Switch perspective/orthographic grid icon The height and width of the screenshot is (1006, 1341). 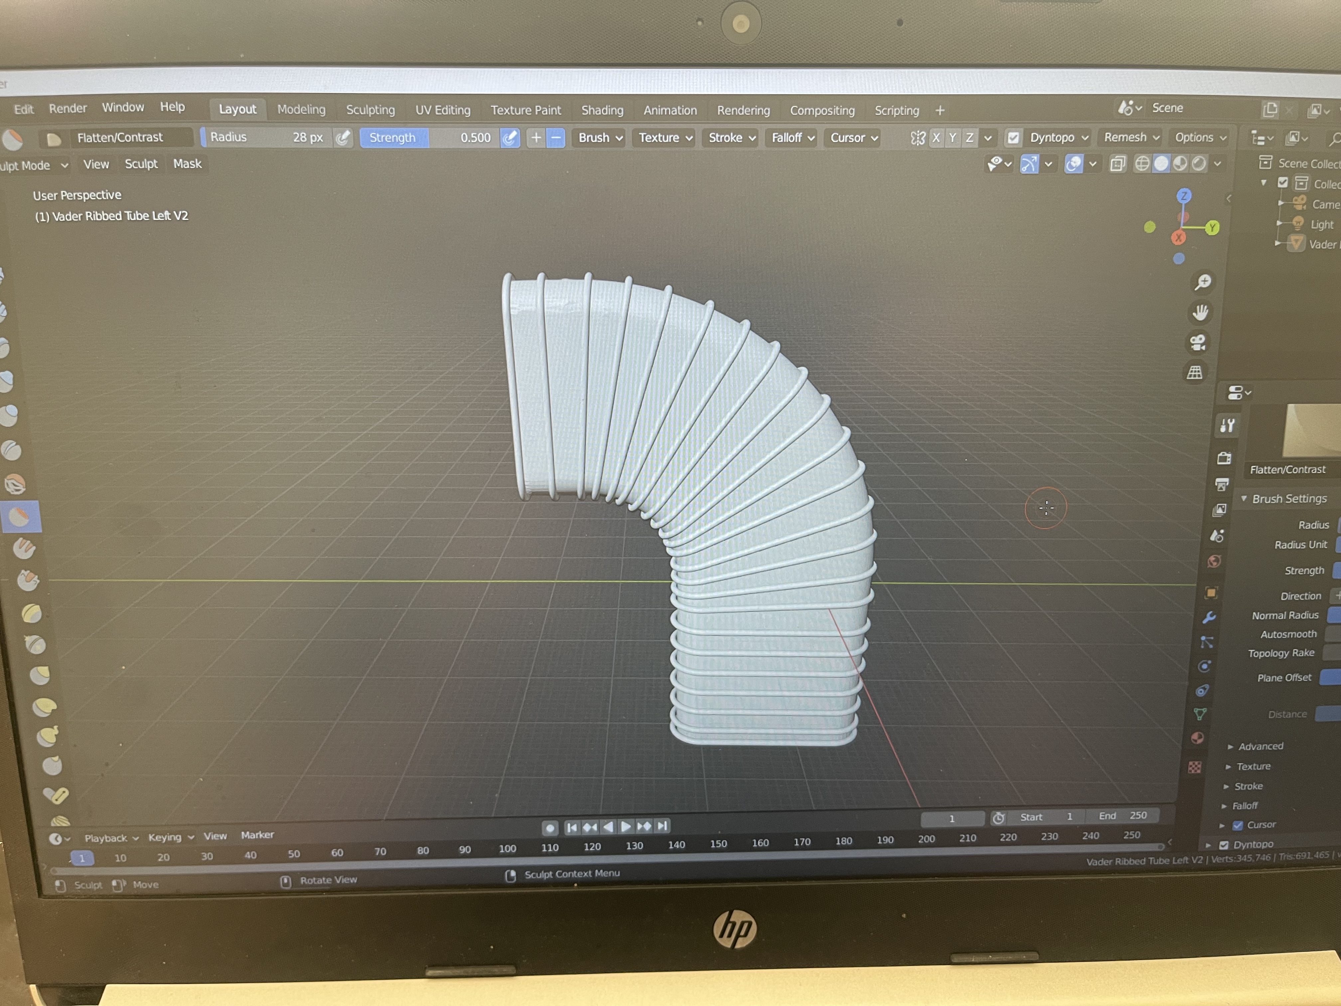click(x=1195, y=372)
